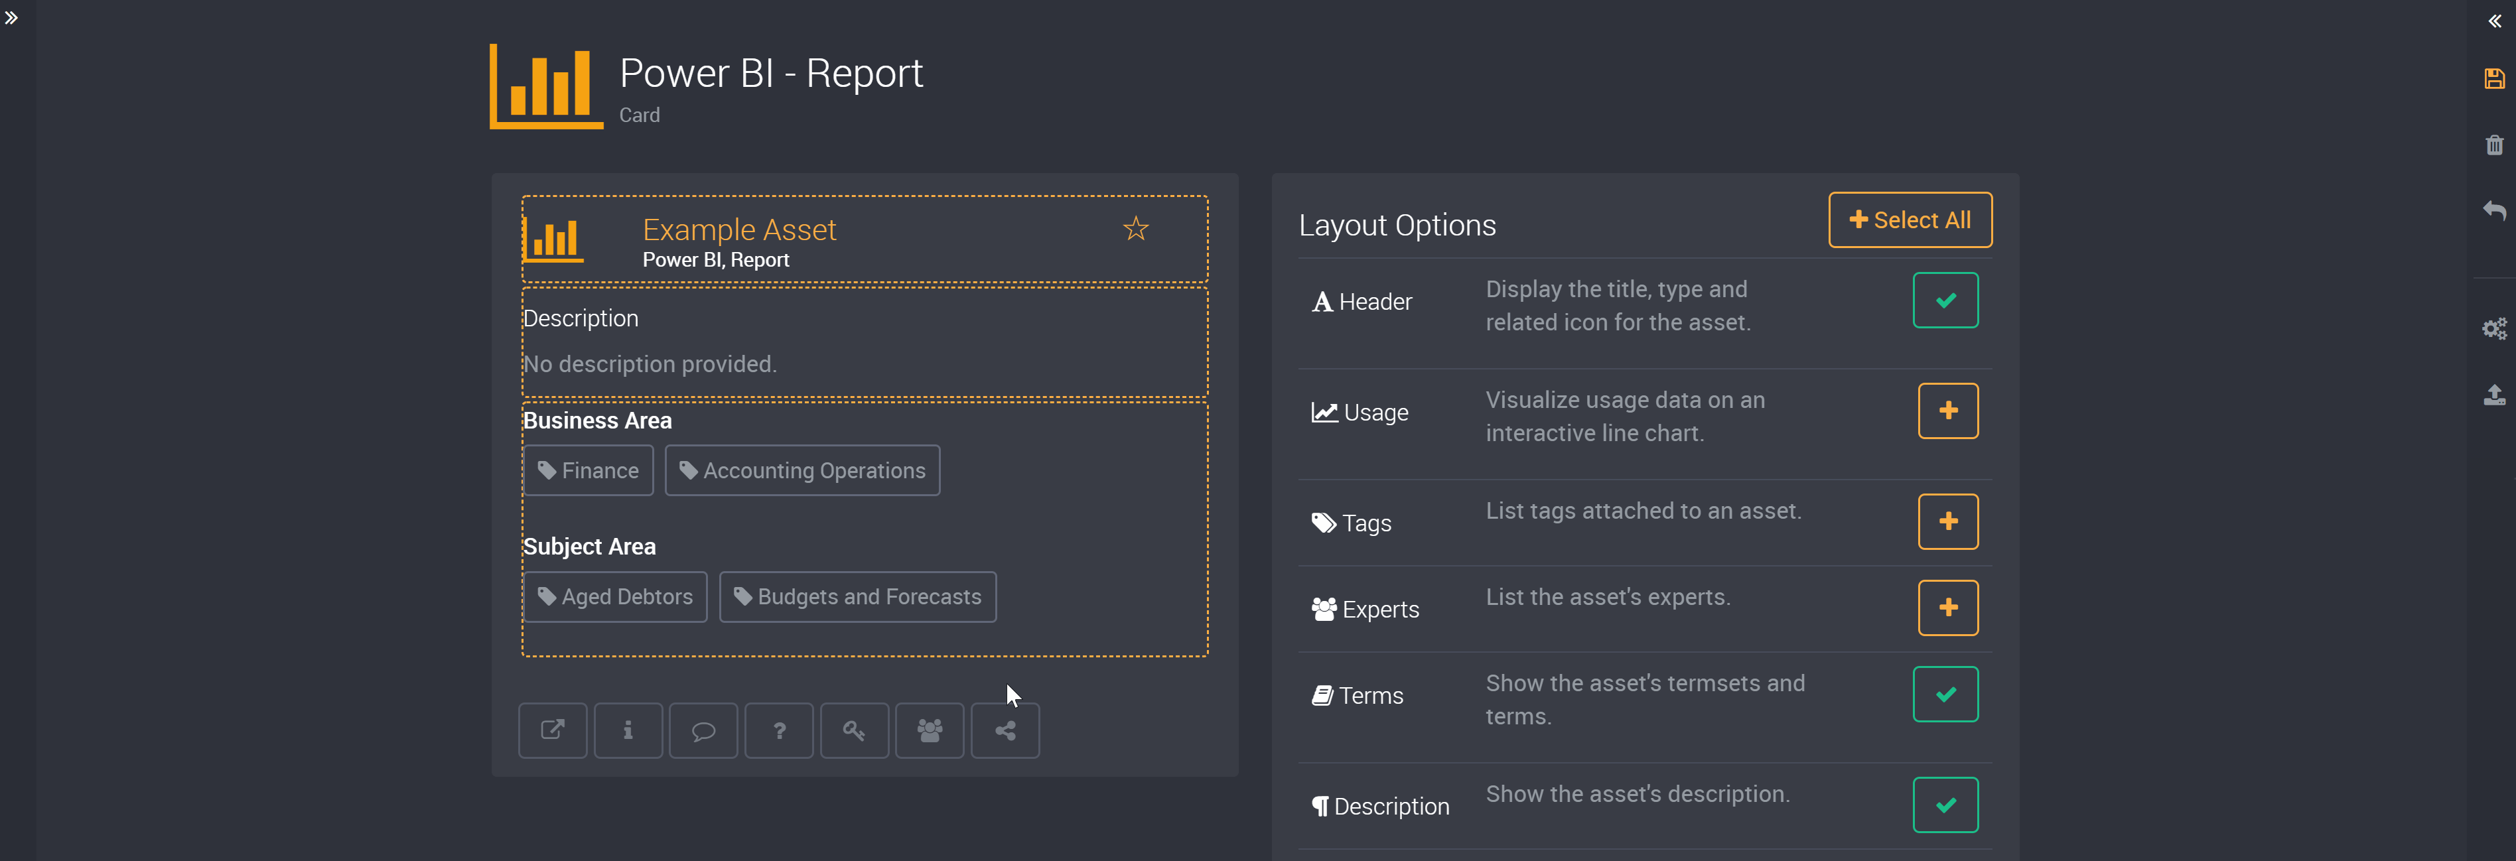
Task: Click the Select All button
Action: (x=1910, y=220)
